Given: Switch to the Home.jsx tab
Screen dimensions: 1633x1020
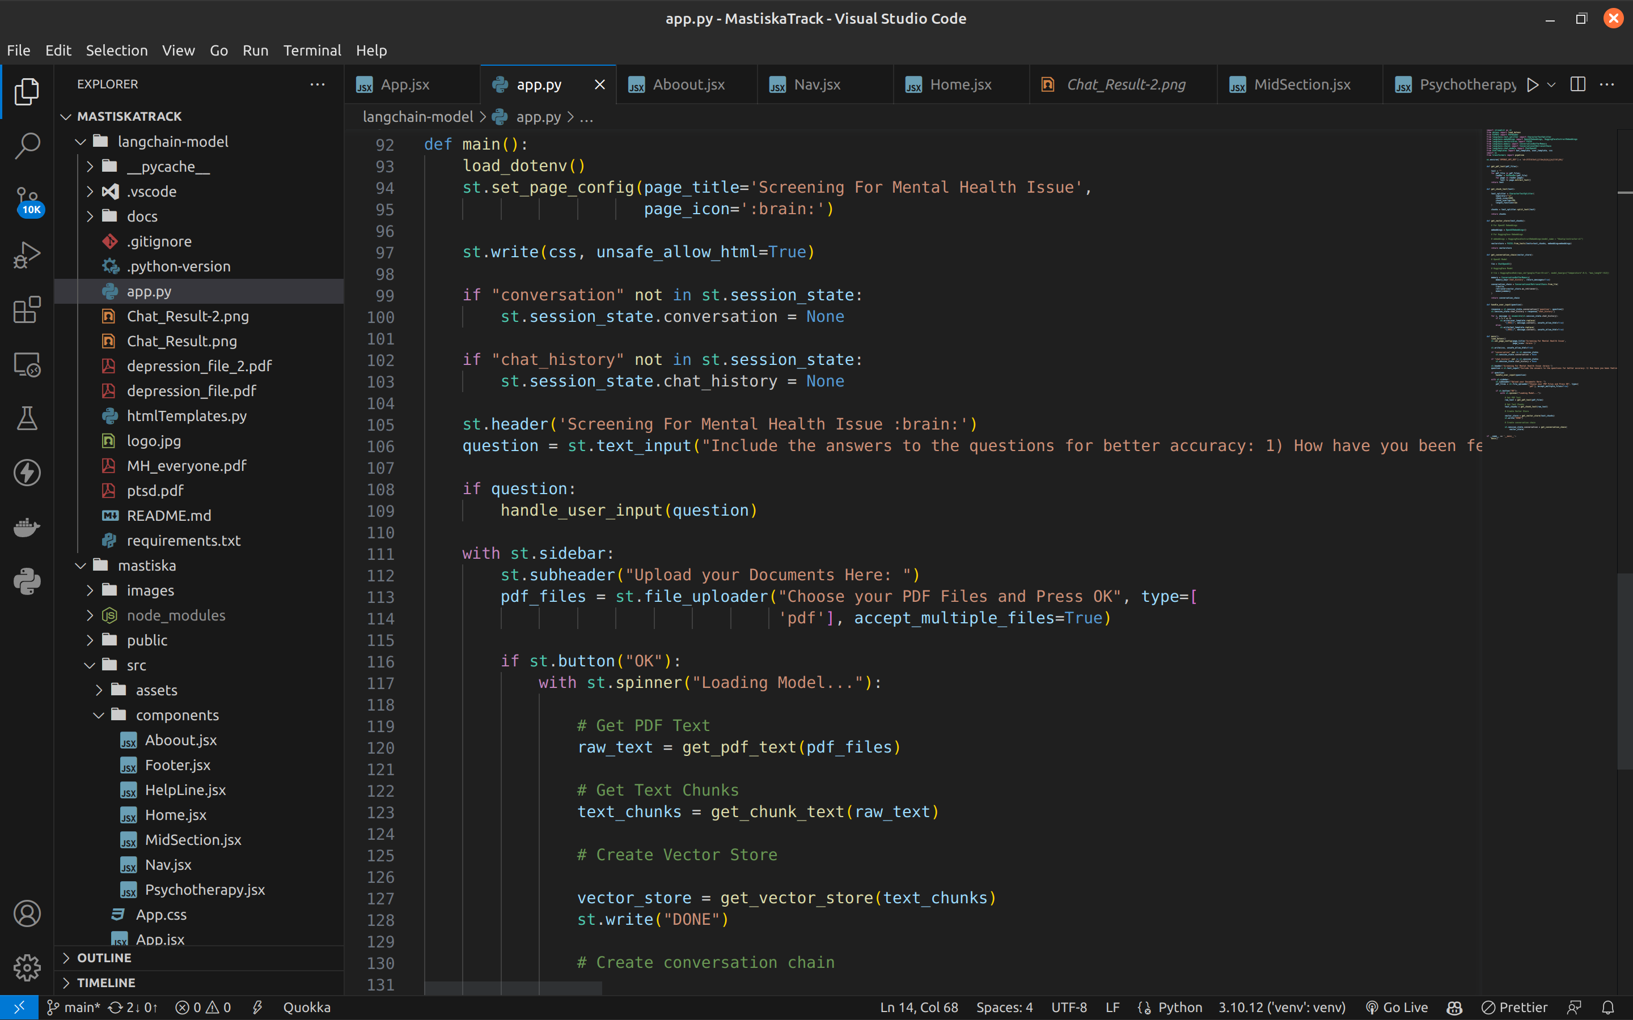Looking at the screenshot, I should (x=960, y=84).
